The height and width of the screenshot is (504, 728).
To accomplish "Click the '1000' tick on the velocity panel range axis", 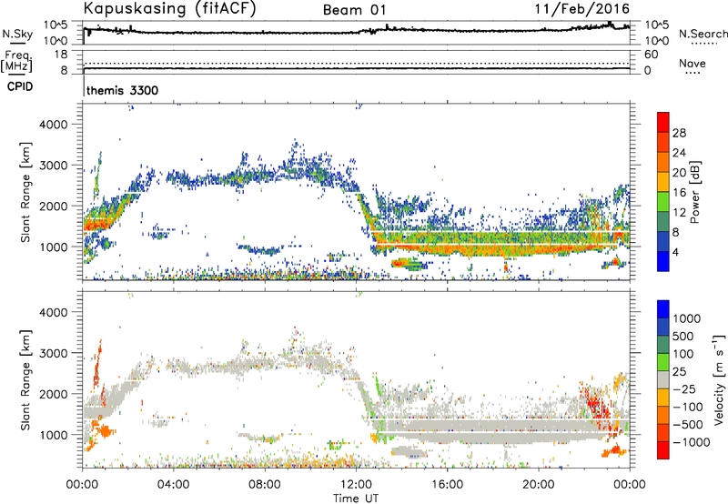I will click(x=54, y=435).
